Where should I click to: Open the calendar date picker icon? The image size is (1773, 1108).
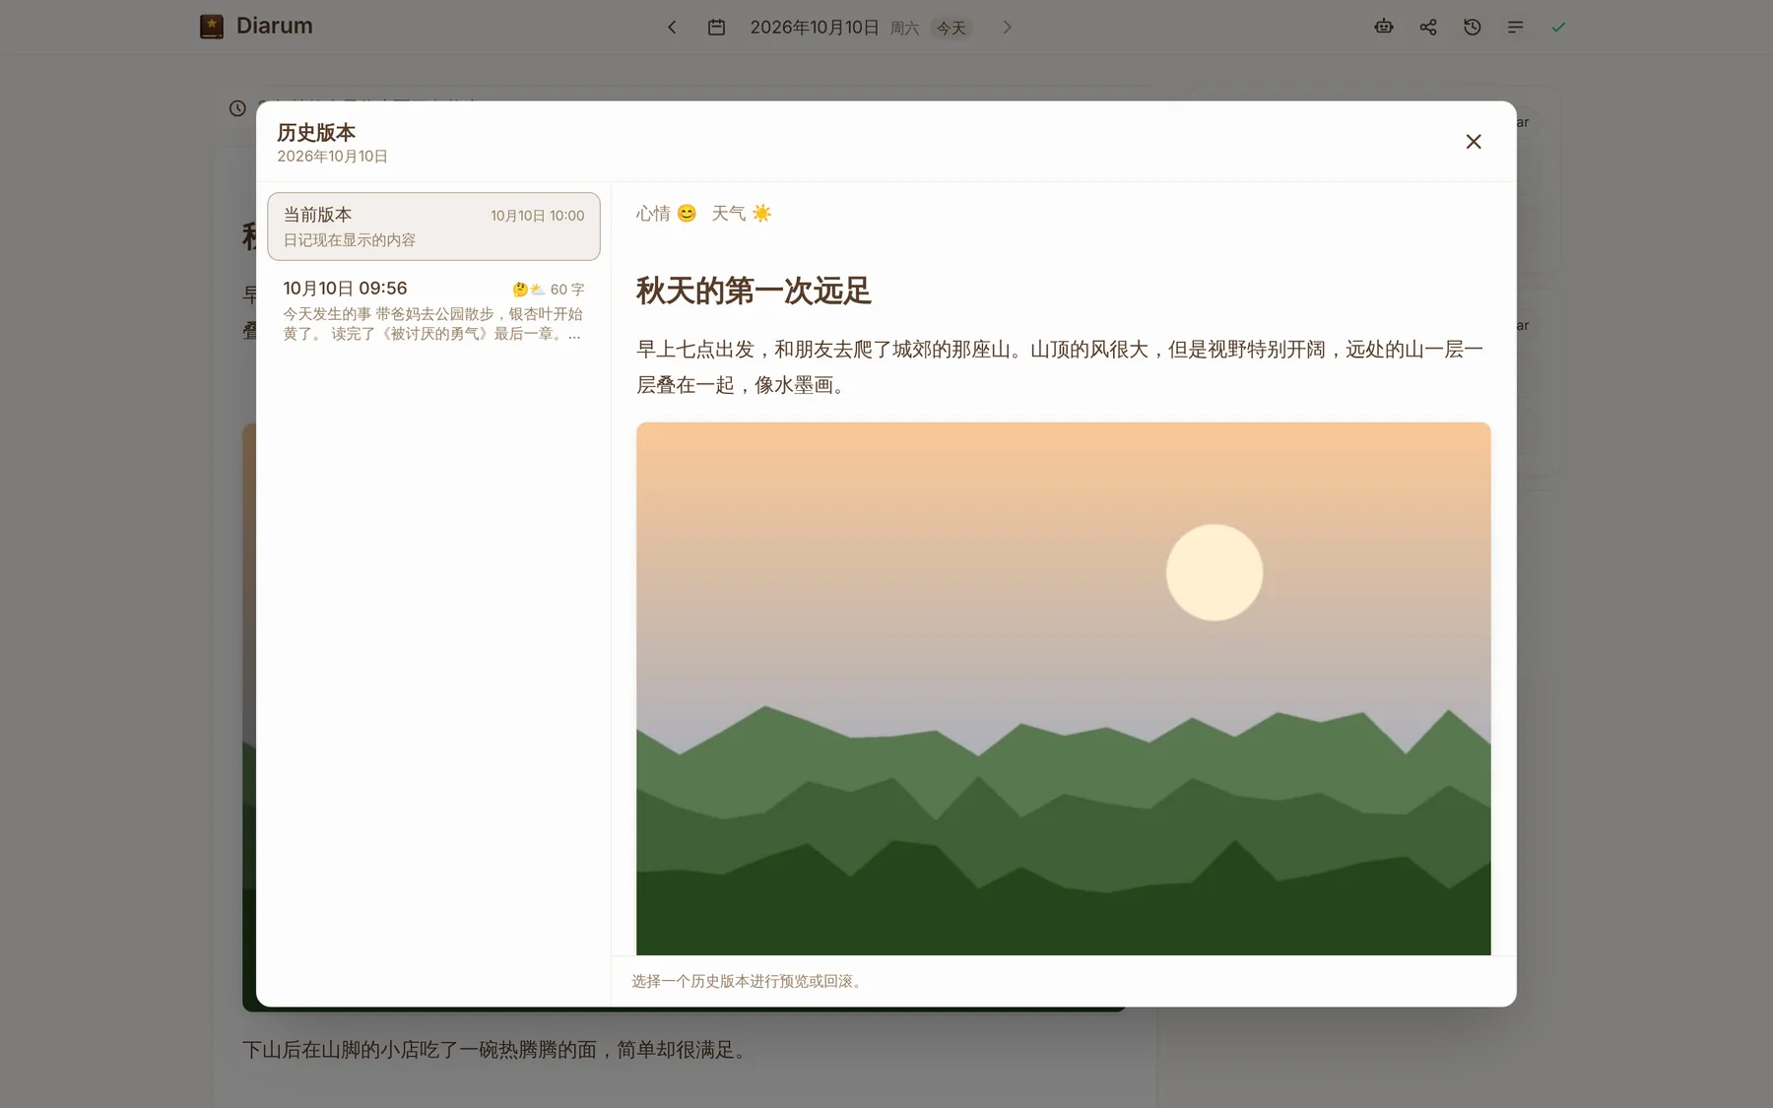716,28
